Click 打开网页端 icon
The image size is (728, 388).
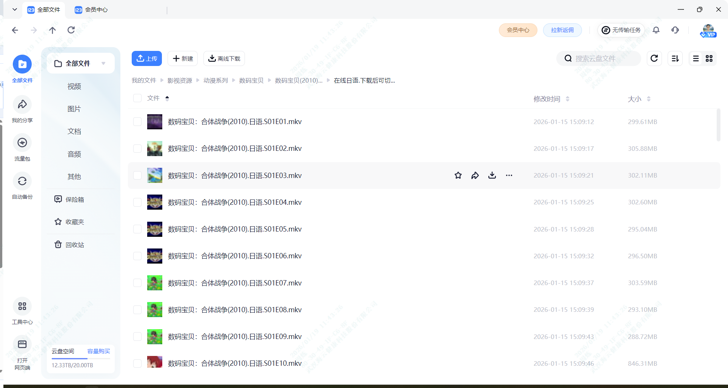click(x=22, y=344)
